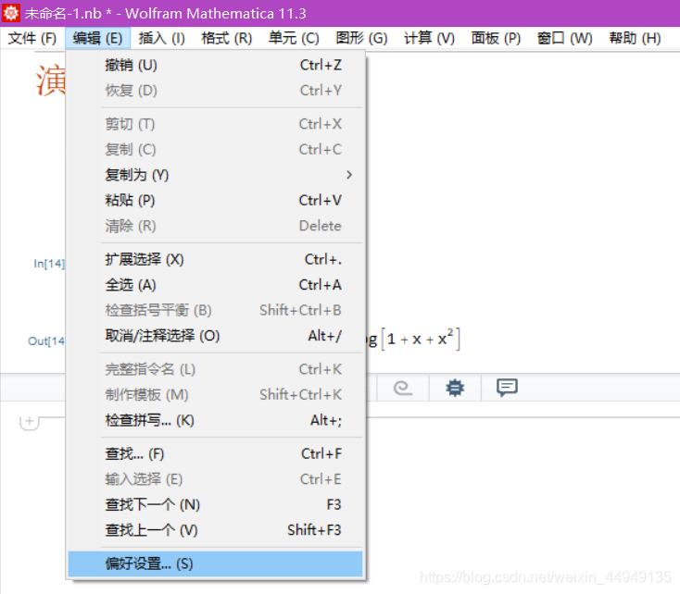Image resolution: width=680 pixels, height=594 pixels.
Task: Expand the 复制为 (Y) submenu
Action: (x=216, y=175)
